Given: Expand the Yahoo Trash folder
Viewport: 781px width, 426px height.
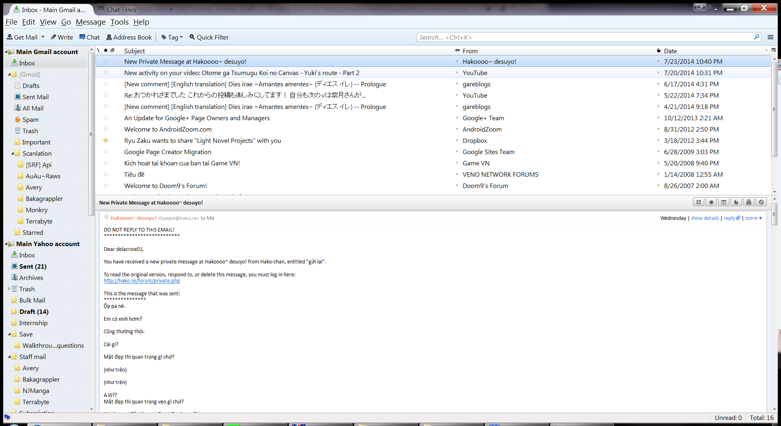Looking at the screenshot, I should [9, 289].
